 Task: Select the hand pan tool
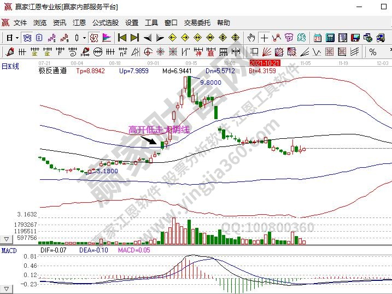tap(251, 38)
